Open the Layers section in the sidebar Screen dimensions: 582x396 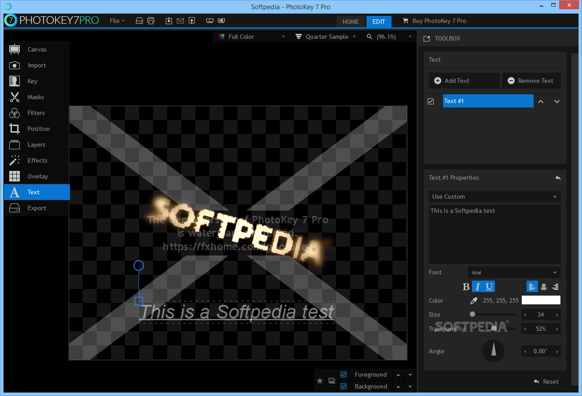pyautogui.click(x=37, y=144)
